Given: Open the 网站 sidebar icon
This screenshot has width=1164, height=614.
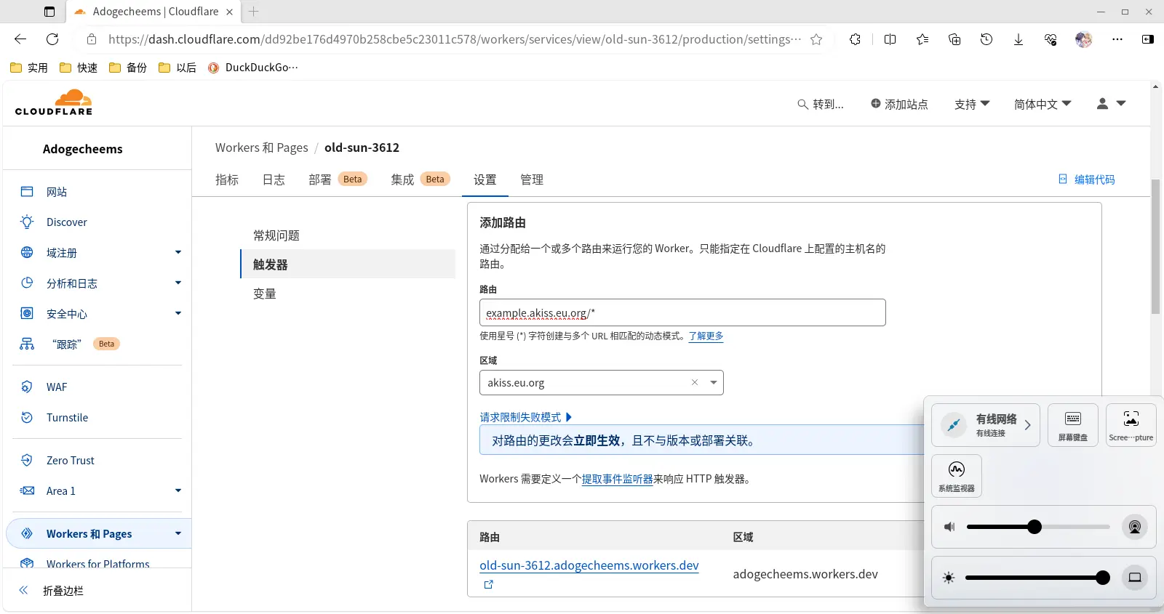Looking at the screenshot, I should click(x=27, y=192).
